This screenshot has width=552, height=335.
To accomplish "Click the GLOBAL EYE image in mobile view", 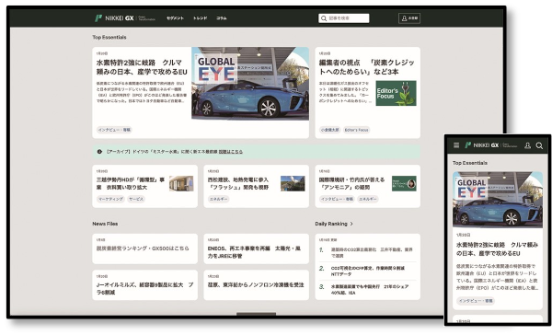I will click(498, 200).
